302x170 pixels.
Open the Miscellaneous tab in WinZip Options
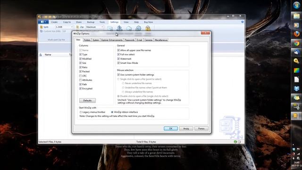click(161, 40)
